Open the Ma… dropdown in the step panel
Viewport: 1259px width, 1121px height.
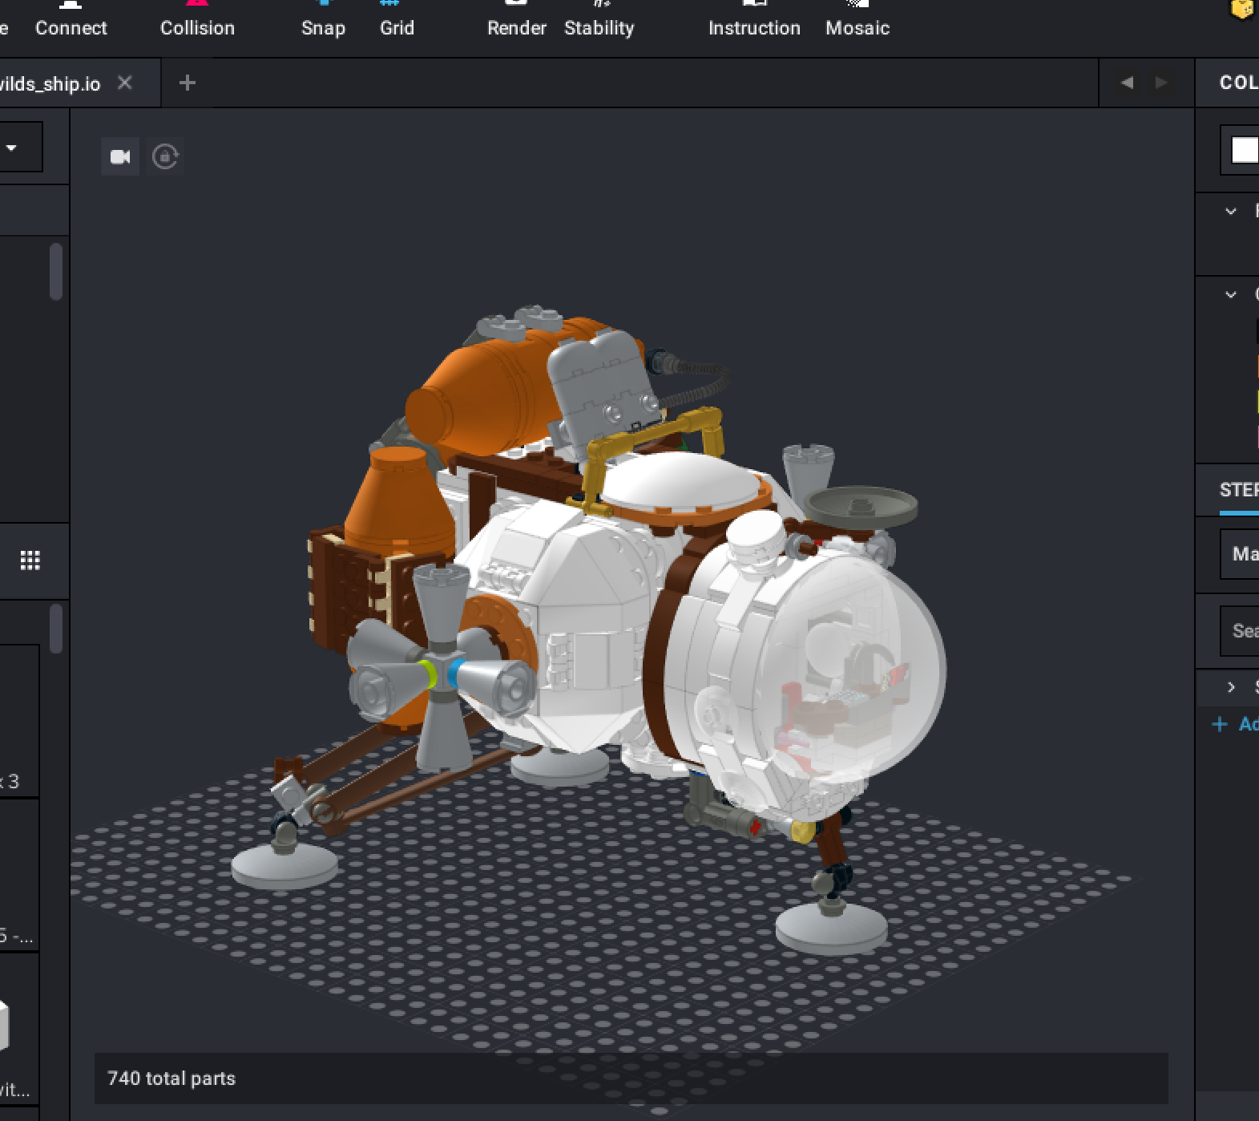[x=1240, y=553]
